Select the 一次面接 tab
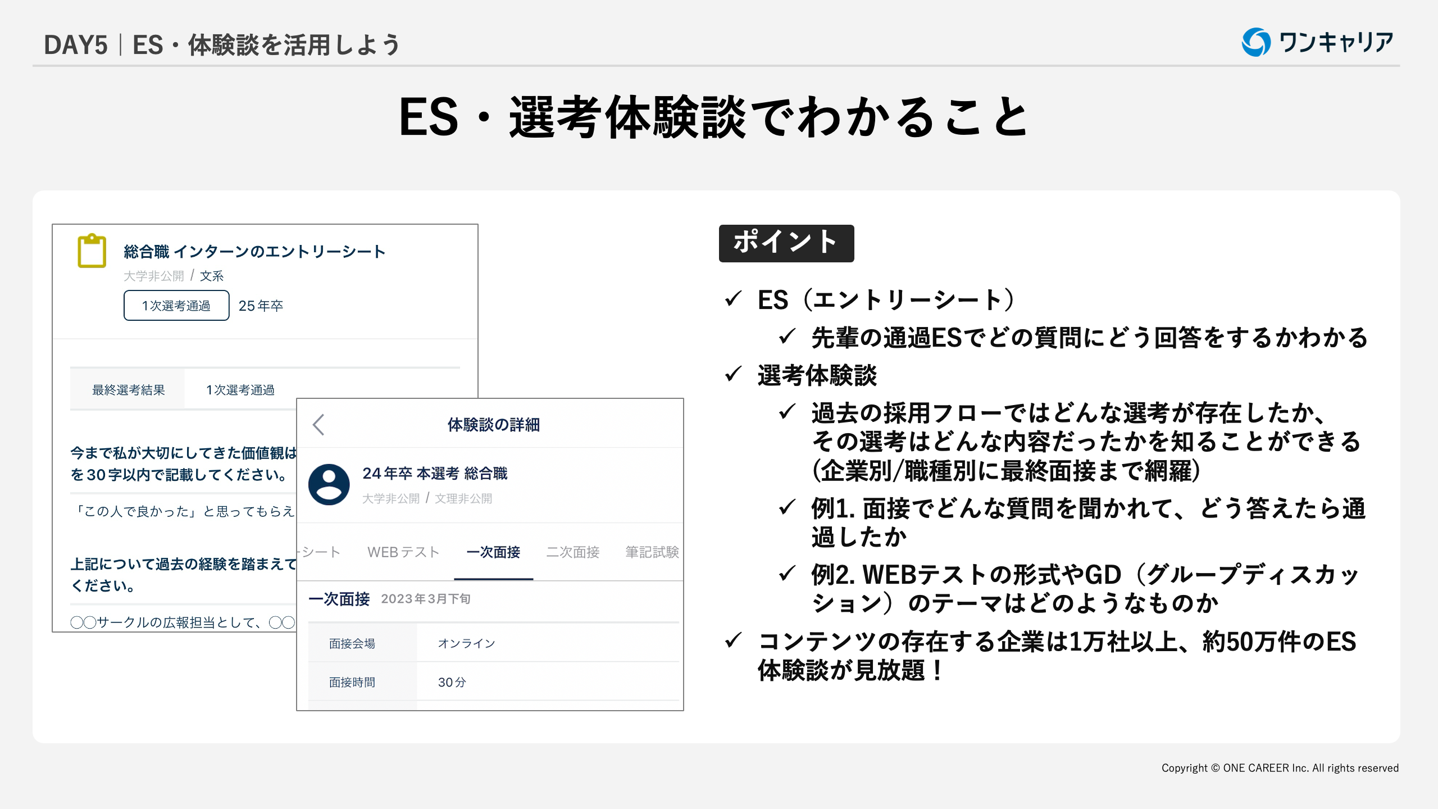Image resolution: width=1438 pixels, height=809 pixels. tap(493, 552)
